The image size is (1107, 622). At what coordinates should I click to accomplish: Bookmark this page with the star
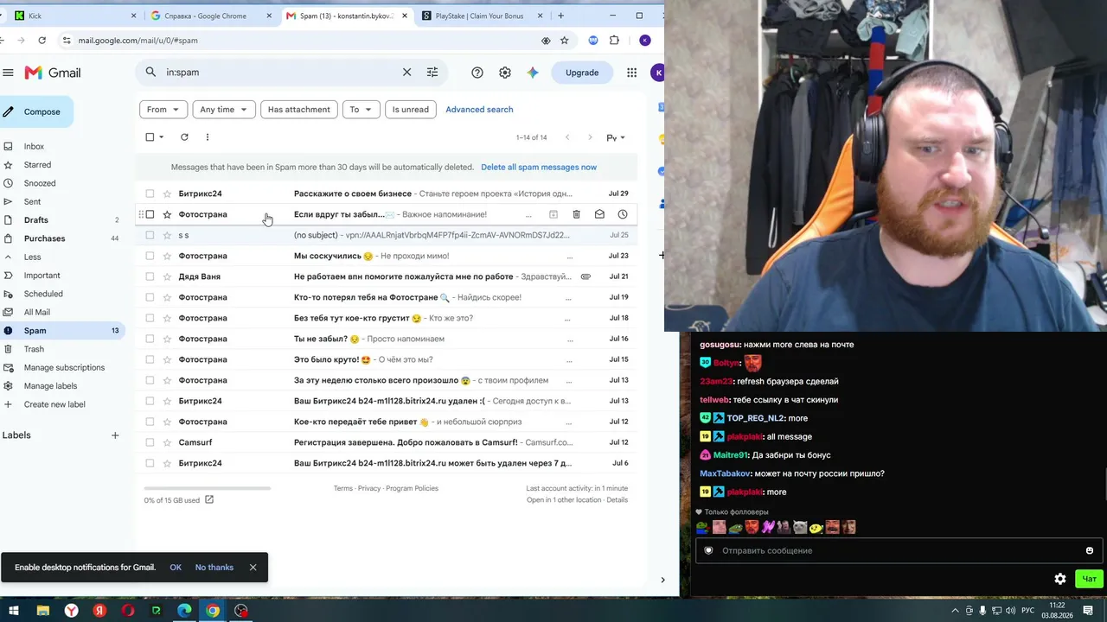(565, 41)
